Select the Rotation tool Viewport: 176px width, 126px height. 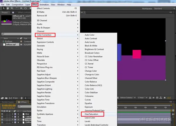(17, 8)
